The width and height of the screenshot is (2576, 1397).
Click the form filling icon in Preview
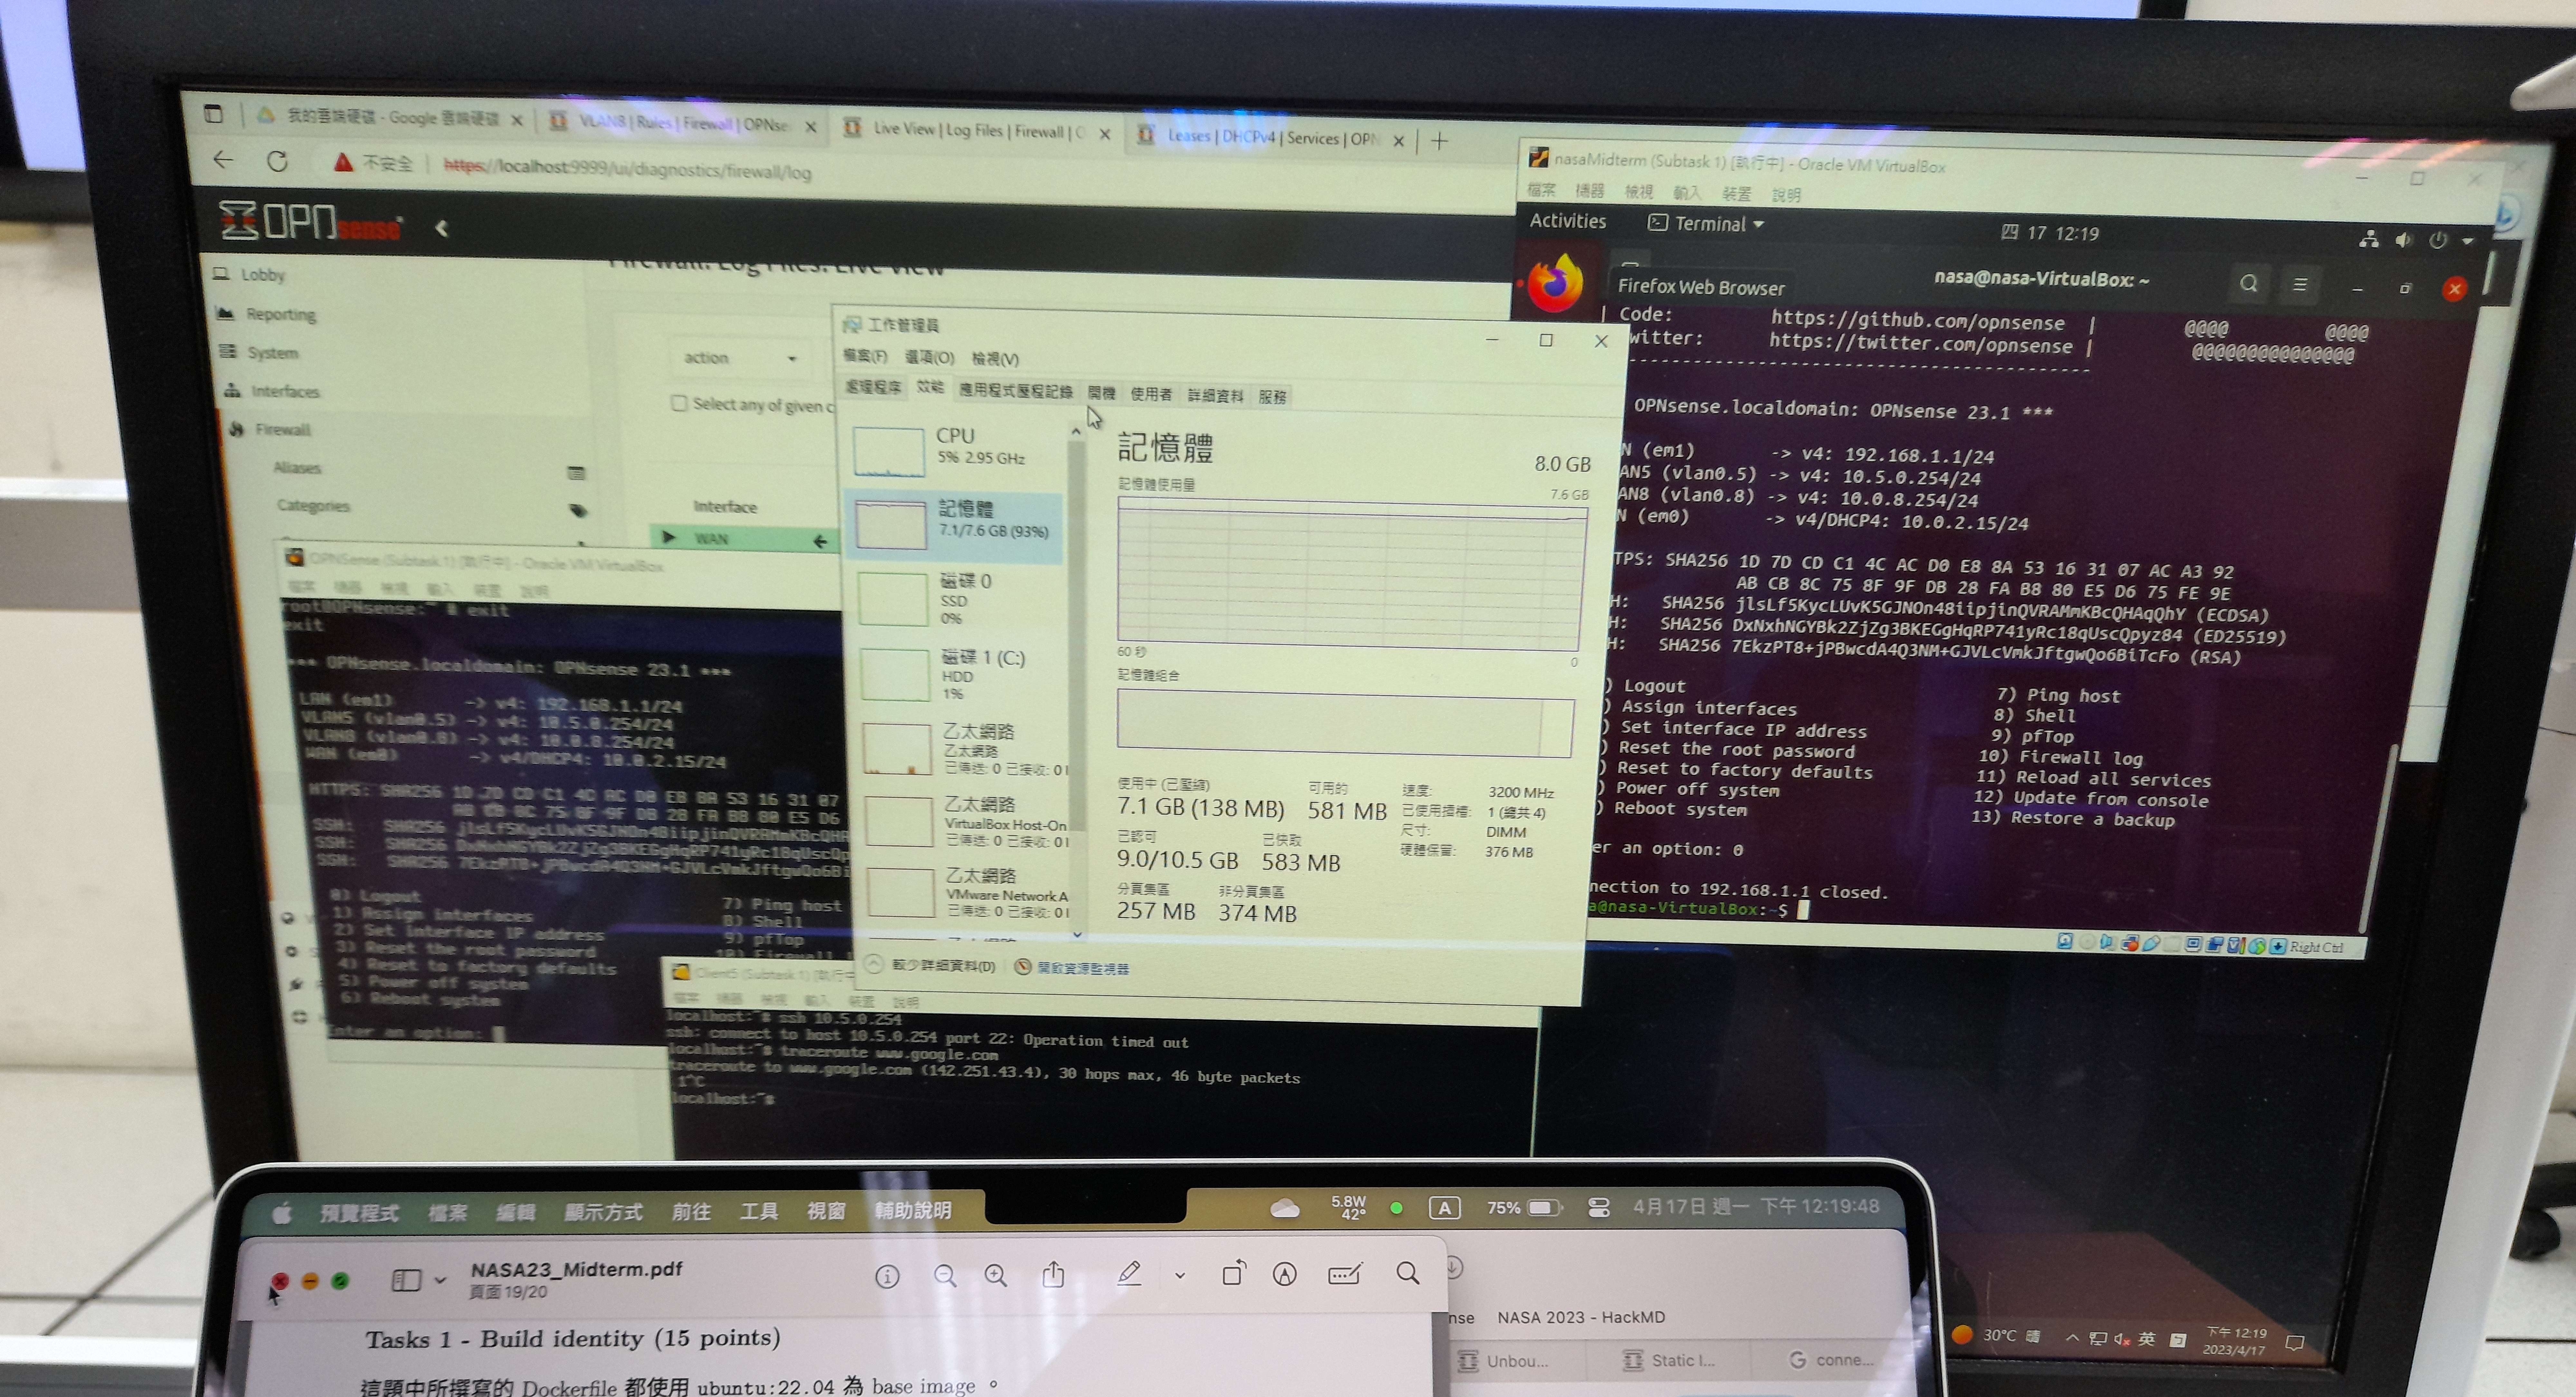click(x=1345, y=1274)
